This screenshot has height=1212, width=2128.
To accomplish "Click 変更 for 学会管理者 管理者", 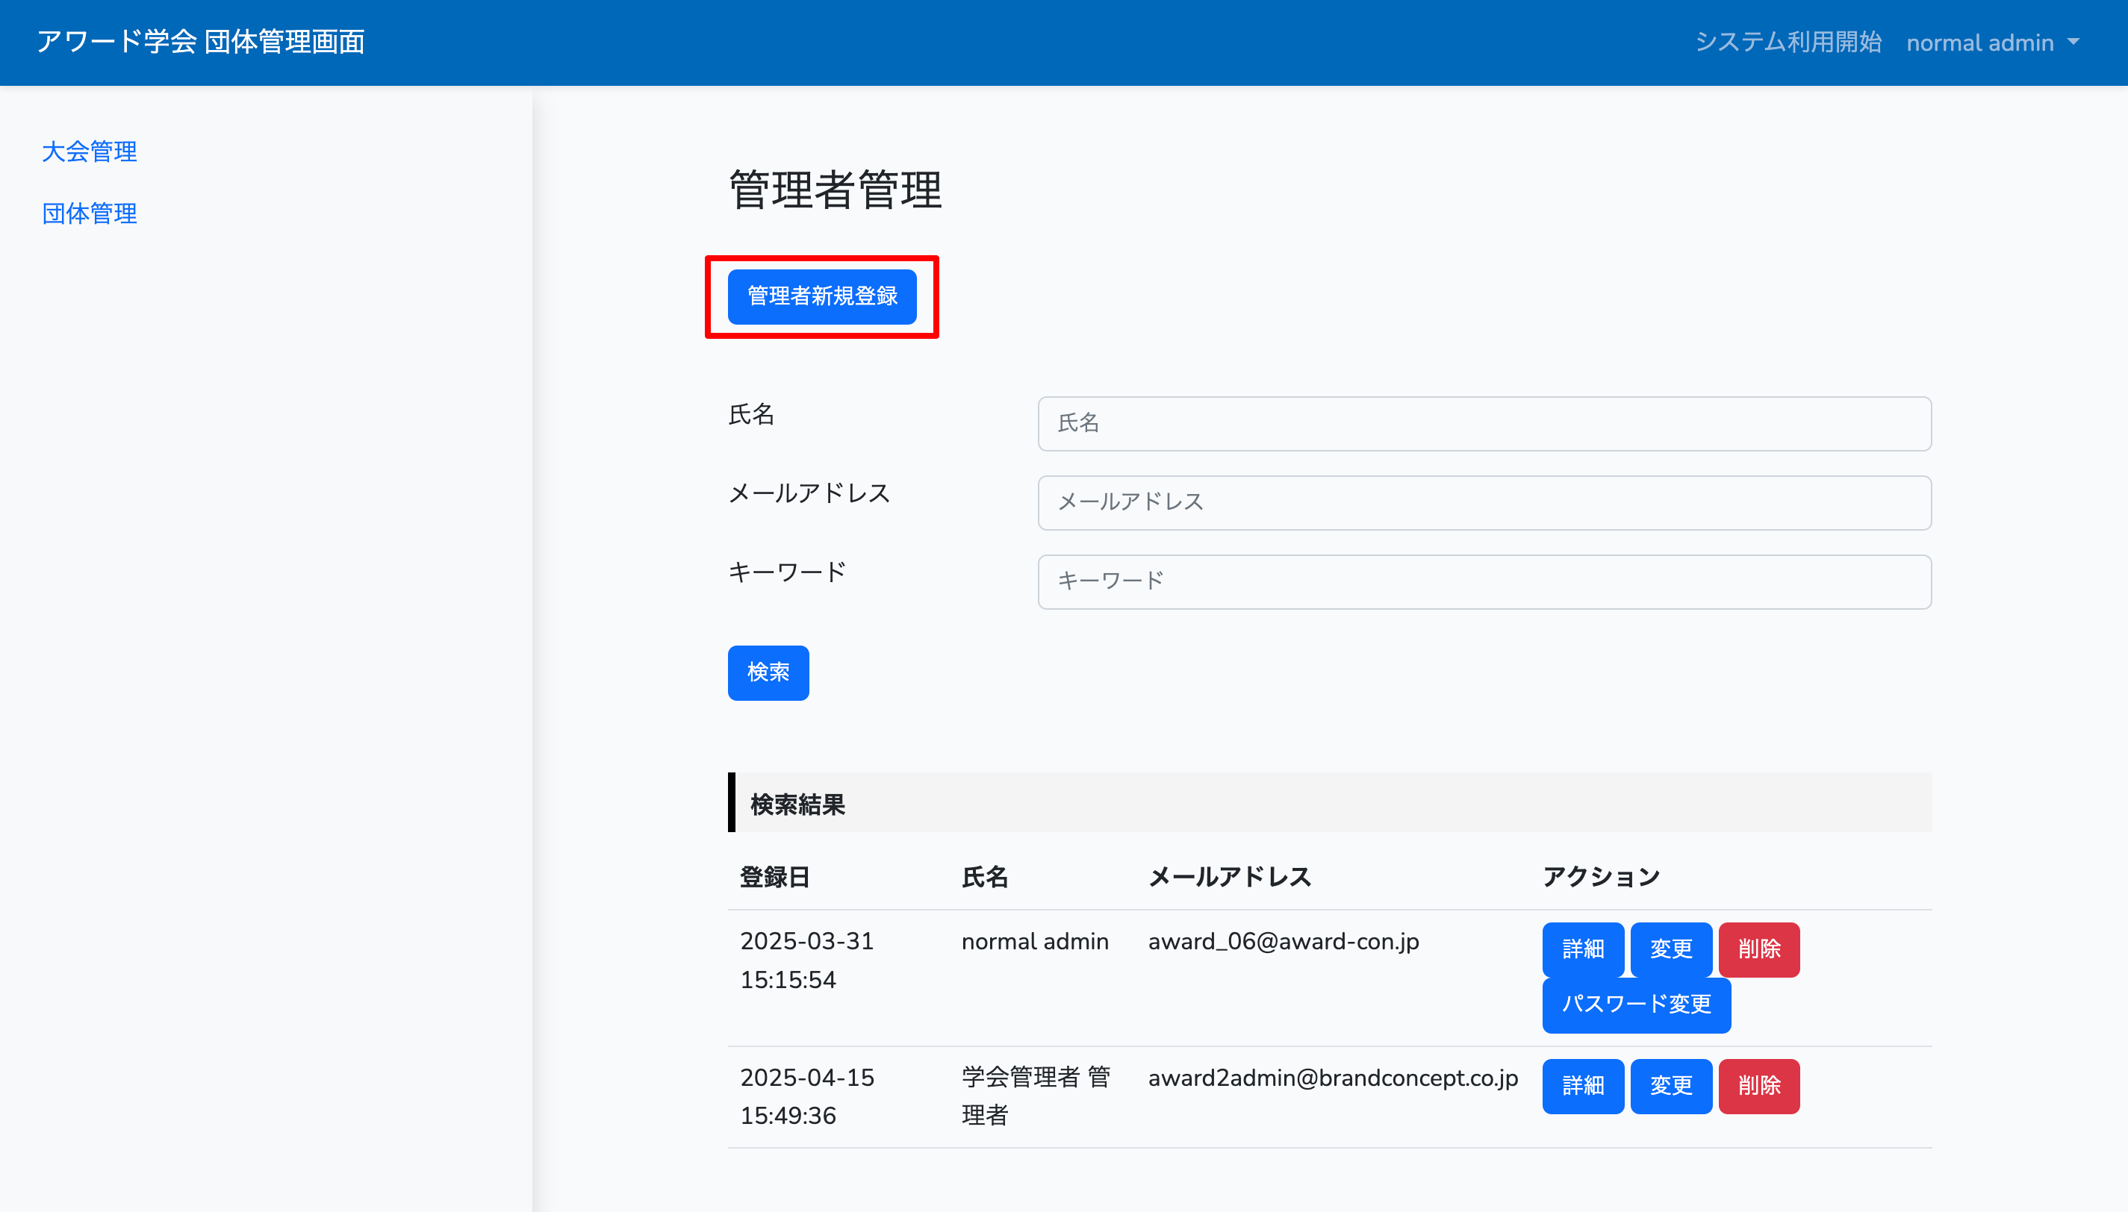I will (1670, 1085).
